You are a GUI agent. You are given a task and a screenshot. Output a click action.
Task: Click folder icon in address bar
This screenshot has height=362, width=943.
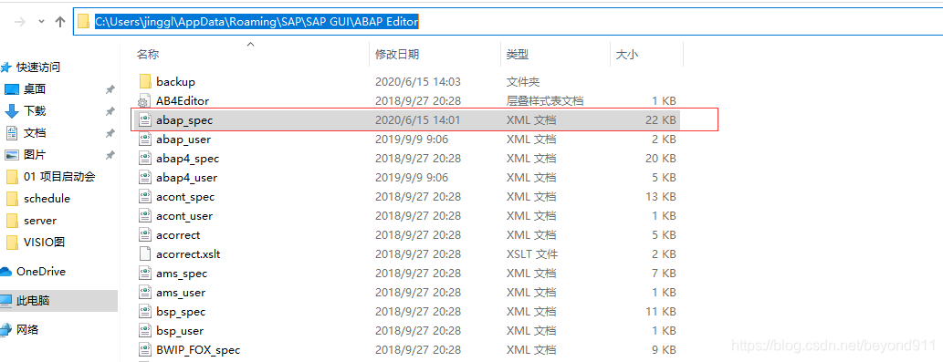(x=84, y=22)
